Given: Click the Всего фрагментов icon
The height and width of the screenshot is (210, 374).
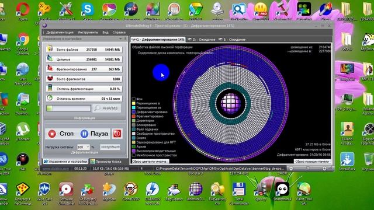Looking at the screenshot, I should tap(50, 78).
